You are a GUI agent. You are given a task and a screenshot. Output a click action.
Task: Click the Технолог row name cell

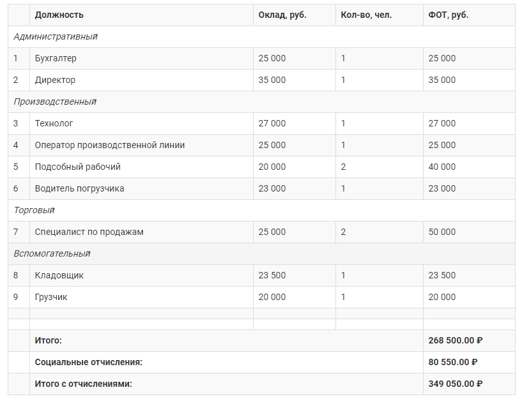[141, 123]
